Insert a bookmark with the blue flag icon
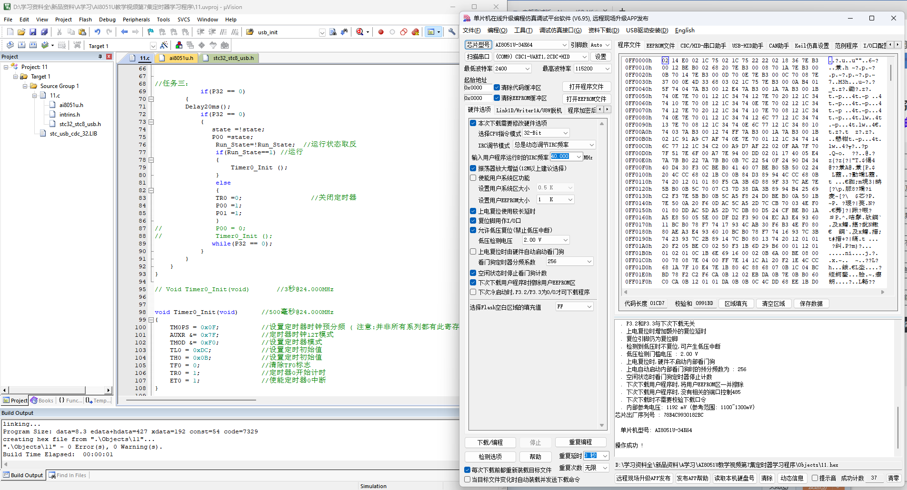 [x=150, y=32]
